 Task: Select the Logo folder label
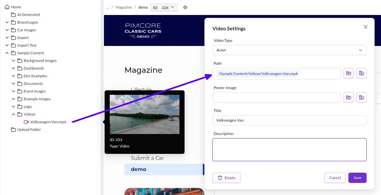point(28,107)
